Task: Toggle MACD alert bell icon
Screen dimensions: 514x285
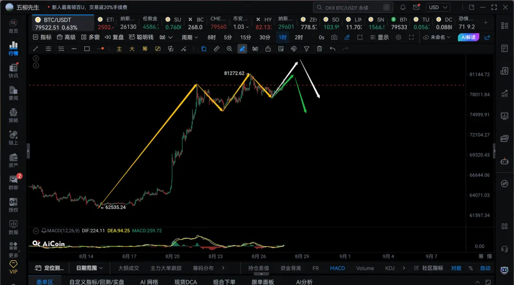Action: click(x=44, y=231)
